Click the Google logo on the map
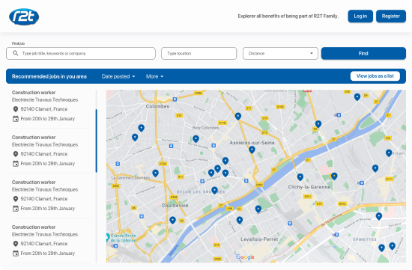 [x=245, y=257]
